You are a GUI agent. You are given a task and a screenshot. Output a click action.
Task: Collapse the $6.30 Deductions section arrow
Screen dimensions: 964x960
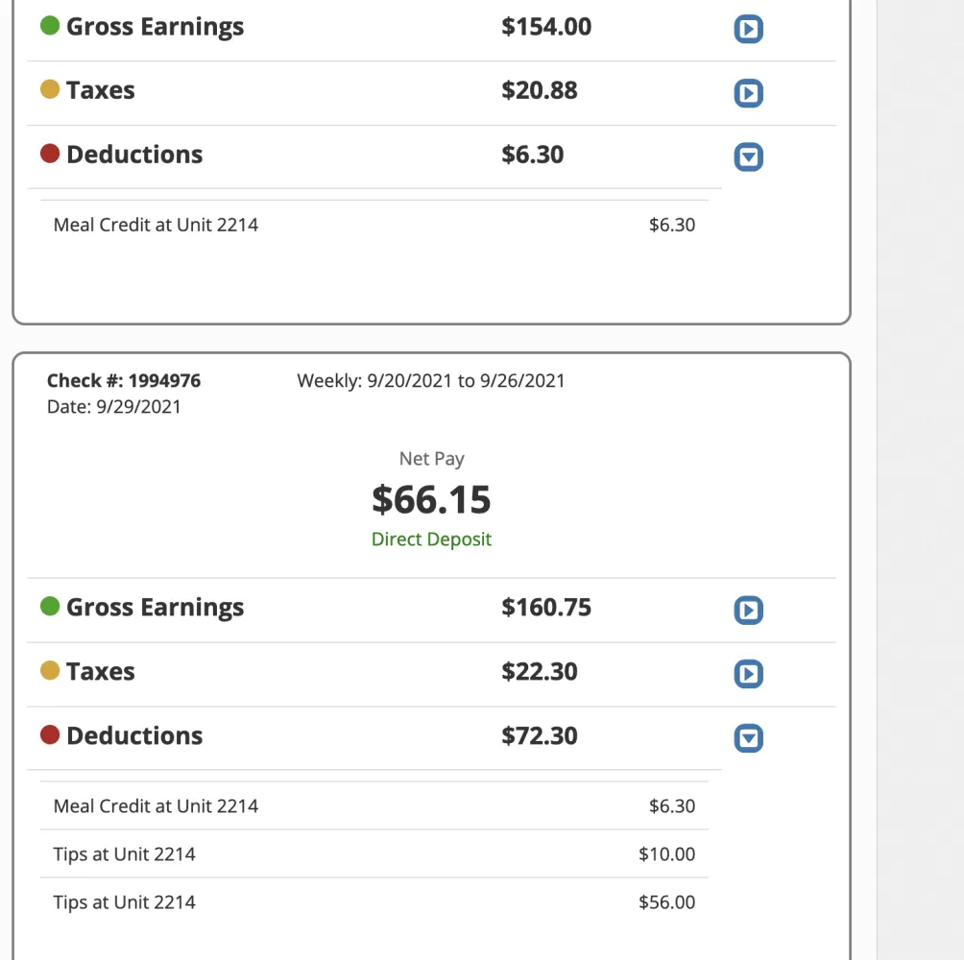coord(748,156)
